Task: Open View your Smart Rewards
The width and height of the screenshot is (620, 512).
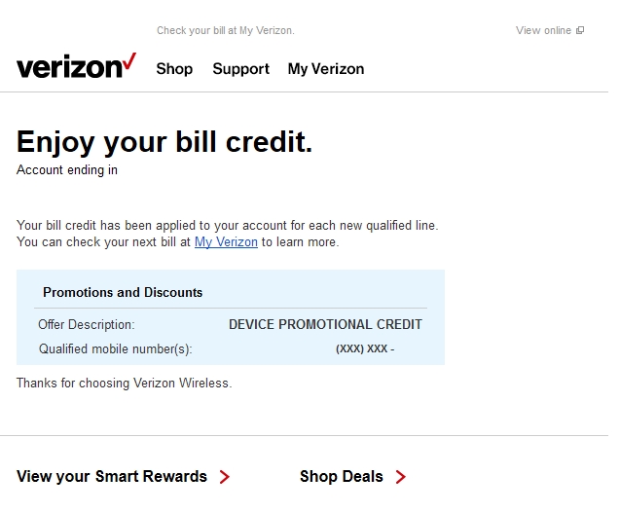Action: [112, 476]
